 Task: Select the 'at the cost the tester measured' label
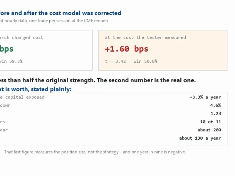point(145,38)
